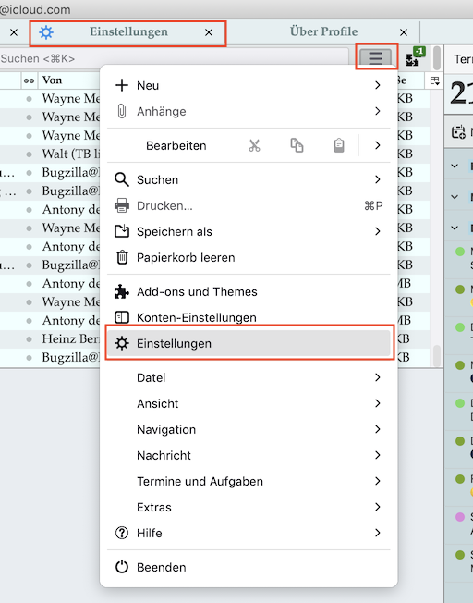Expand the Neu submenu arrow
This screenshot has width=473, height=603.
[378, 85]
